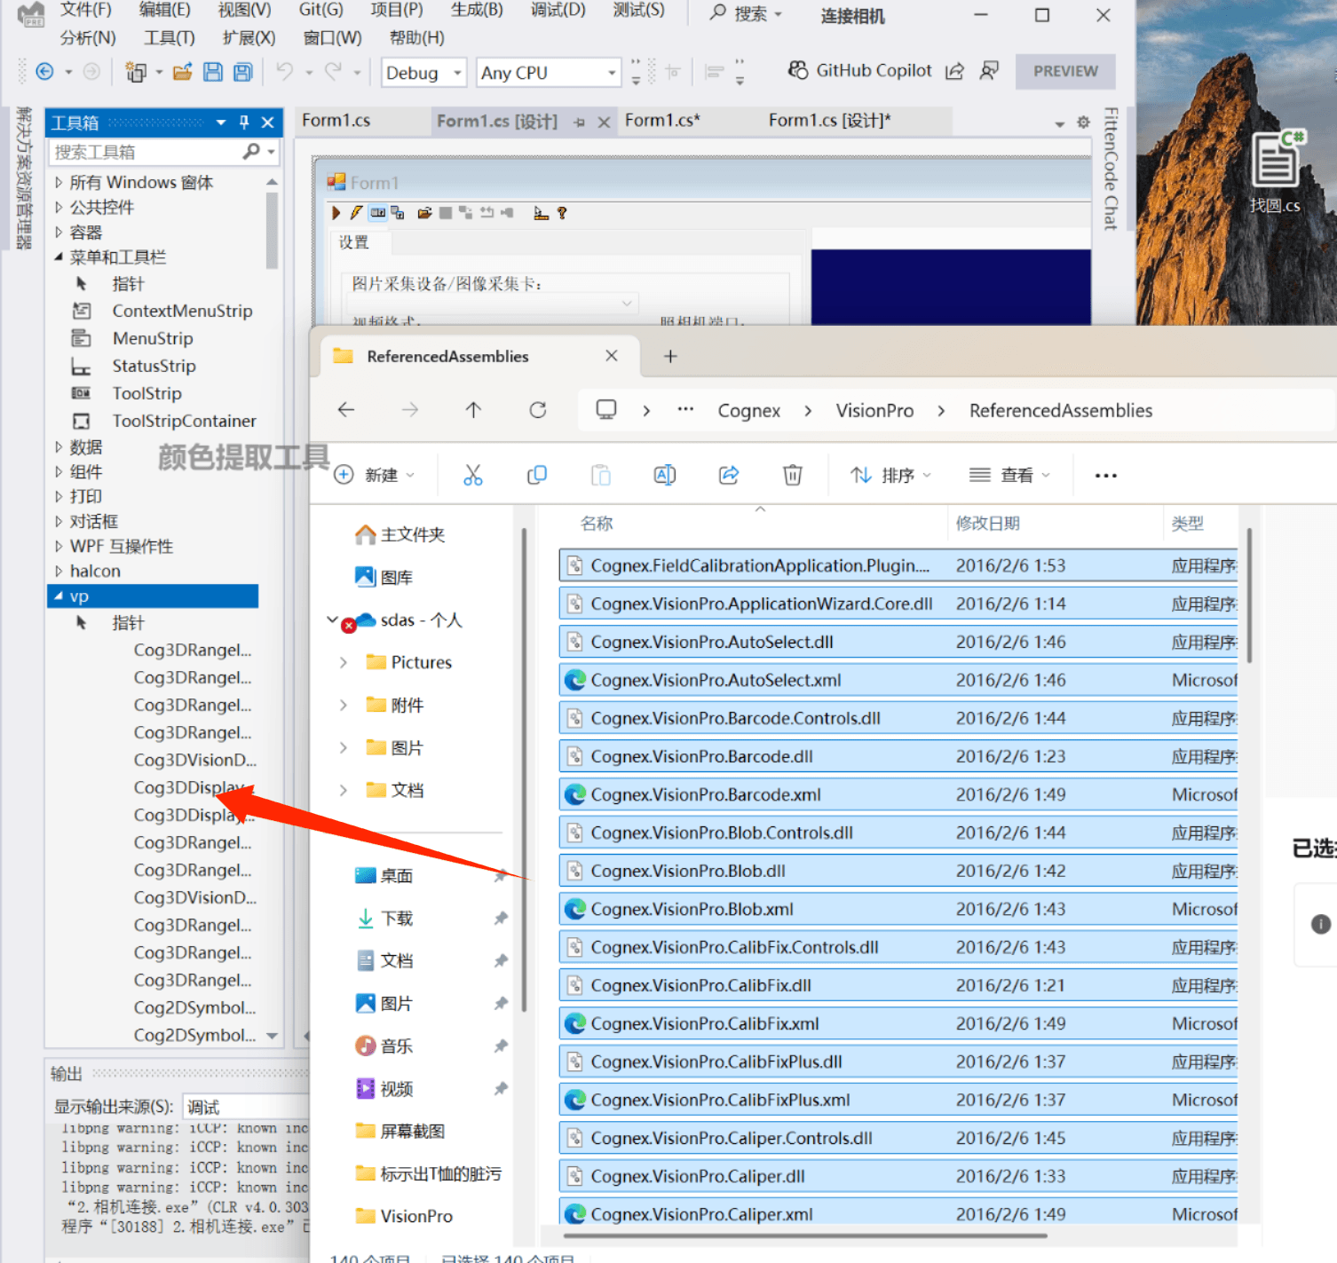This screenshot has width=1337, height=1263.
Task: Click the Undo arrow in Visual Studio toolbar
Action: coord(284,71)
